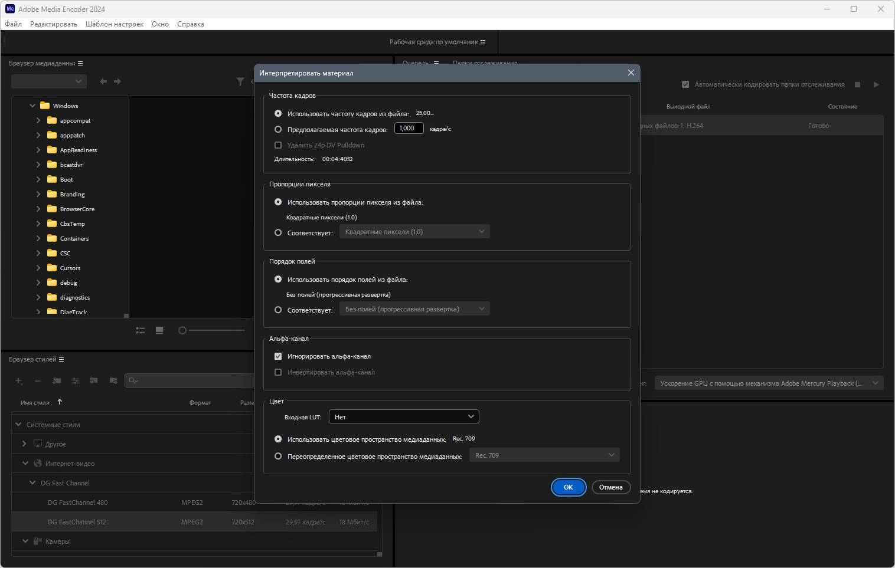This screenshot has height=568, width=895.
Task: Click the start queue play icon
Action: coord(876,84)
